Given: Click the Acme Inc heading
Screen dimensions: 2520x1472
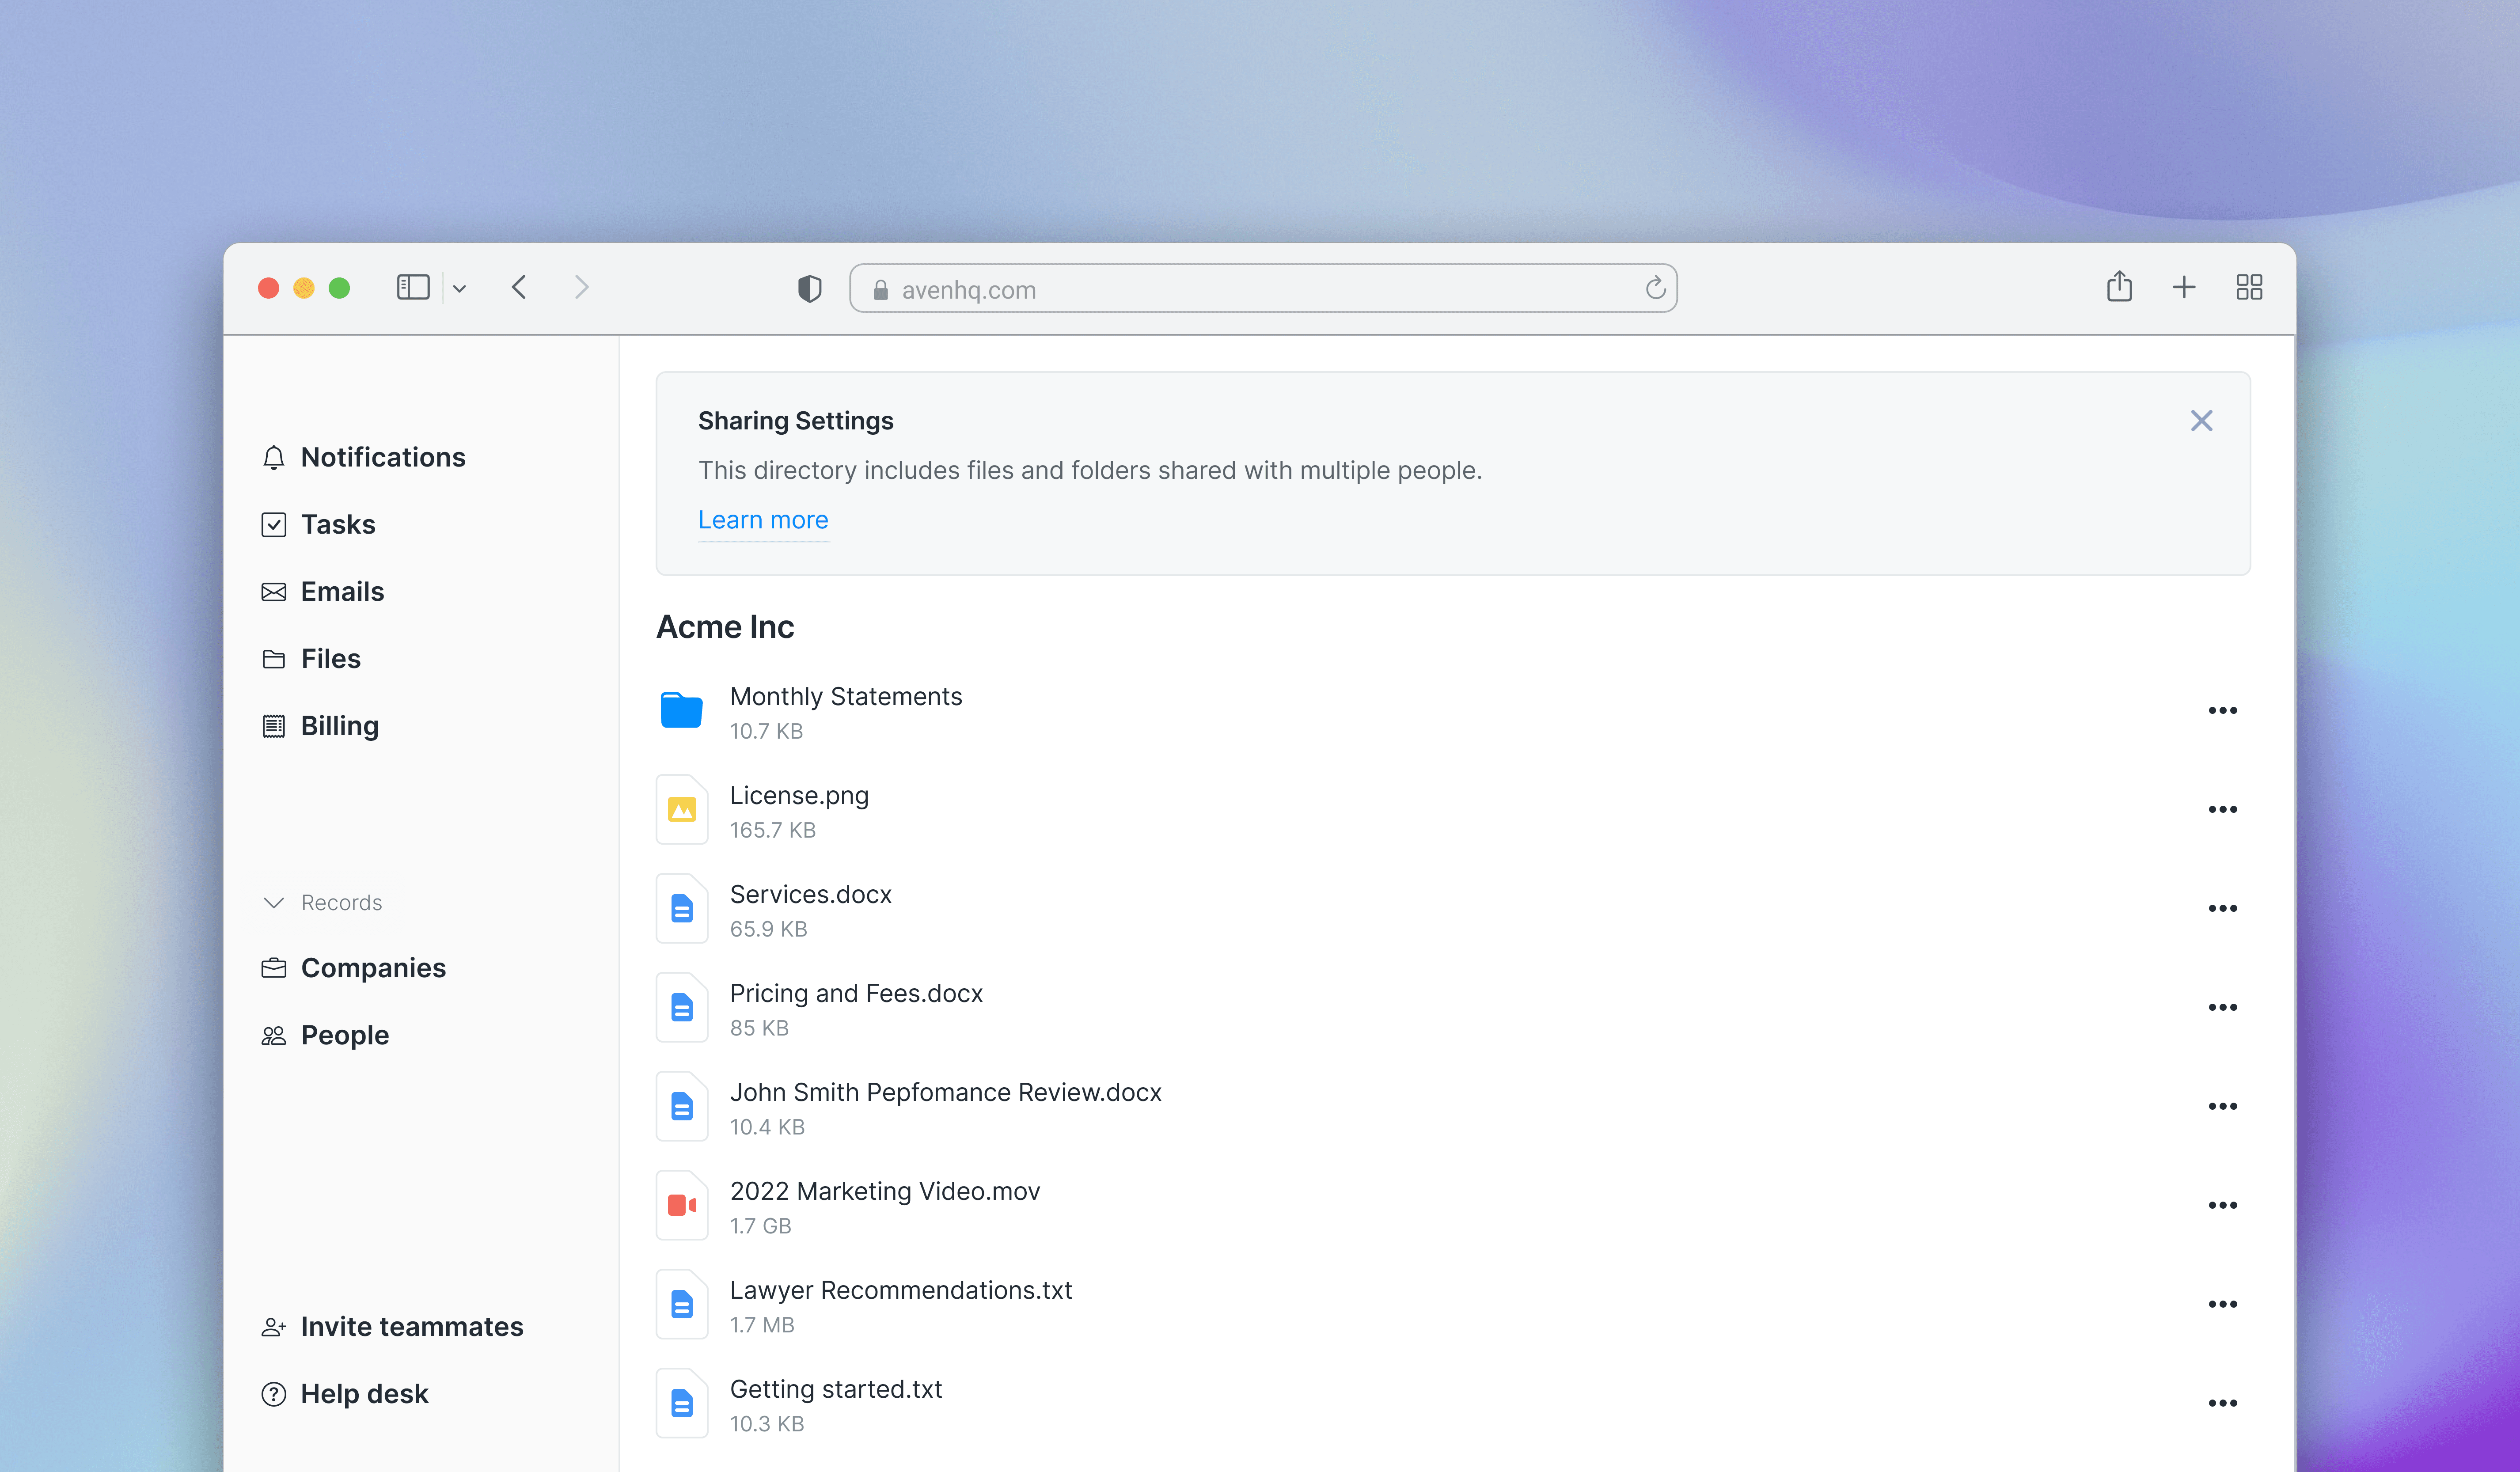Looking at the screenshot, I should click(x=725, y=626).
